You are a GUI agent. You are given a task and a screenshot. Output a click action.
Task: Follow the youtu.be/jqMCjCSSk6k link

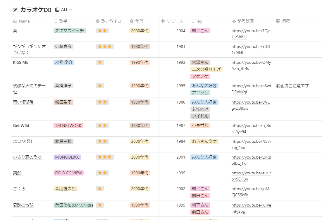[250, 192]
